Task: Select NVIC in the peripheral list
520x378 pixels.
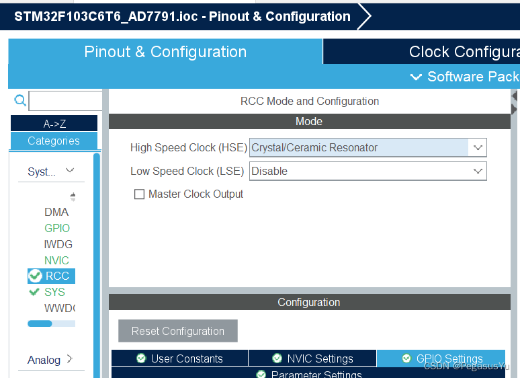Action: (x=56, y=260)
